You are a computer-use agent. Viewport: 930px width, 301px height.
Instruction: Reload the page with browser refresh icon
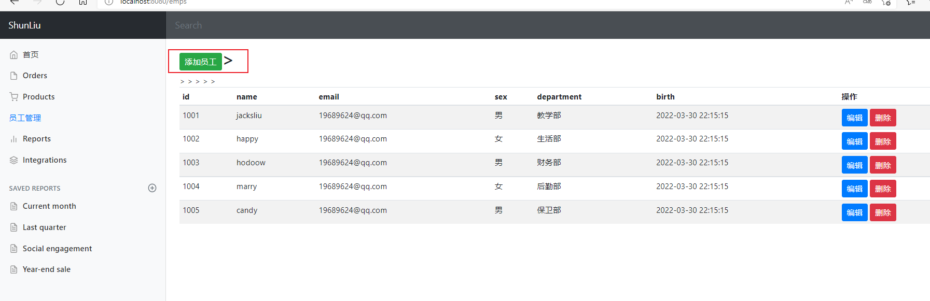pyautogui.click(x=60, y=2)
